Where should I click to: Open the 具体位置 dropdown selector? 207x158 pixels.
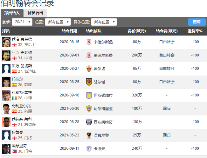click(104, 22)
